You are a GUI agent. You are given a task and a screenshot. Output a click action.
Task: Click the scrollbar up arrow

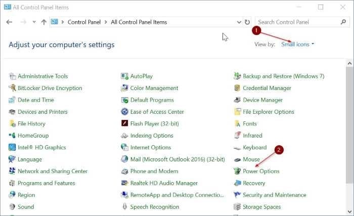[349, 63]
